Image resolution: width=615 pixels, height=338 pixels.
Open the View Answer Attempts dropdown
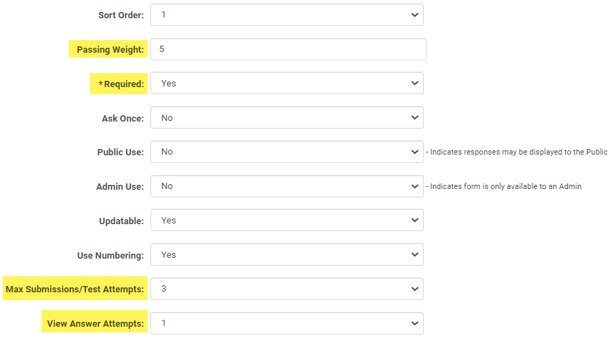[287, 323]
